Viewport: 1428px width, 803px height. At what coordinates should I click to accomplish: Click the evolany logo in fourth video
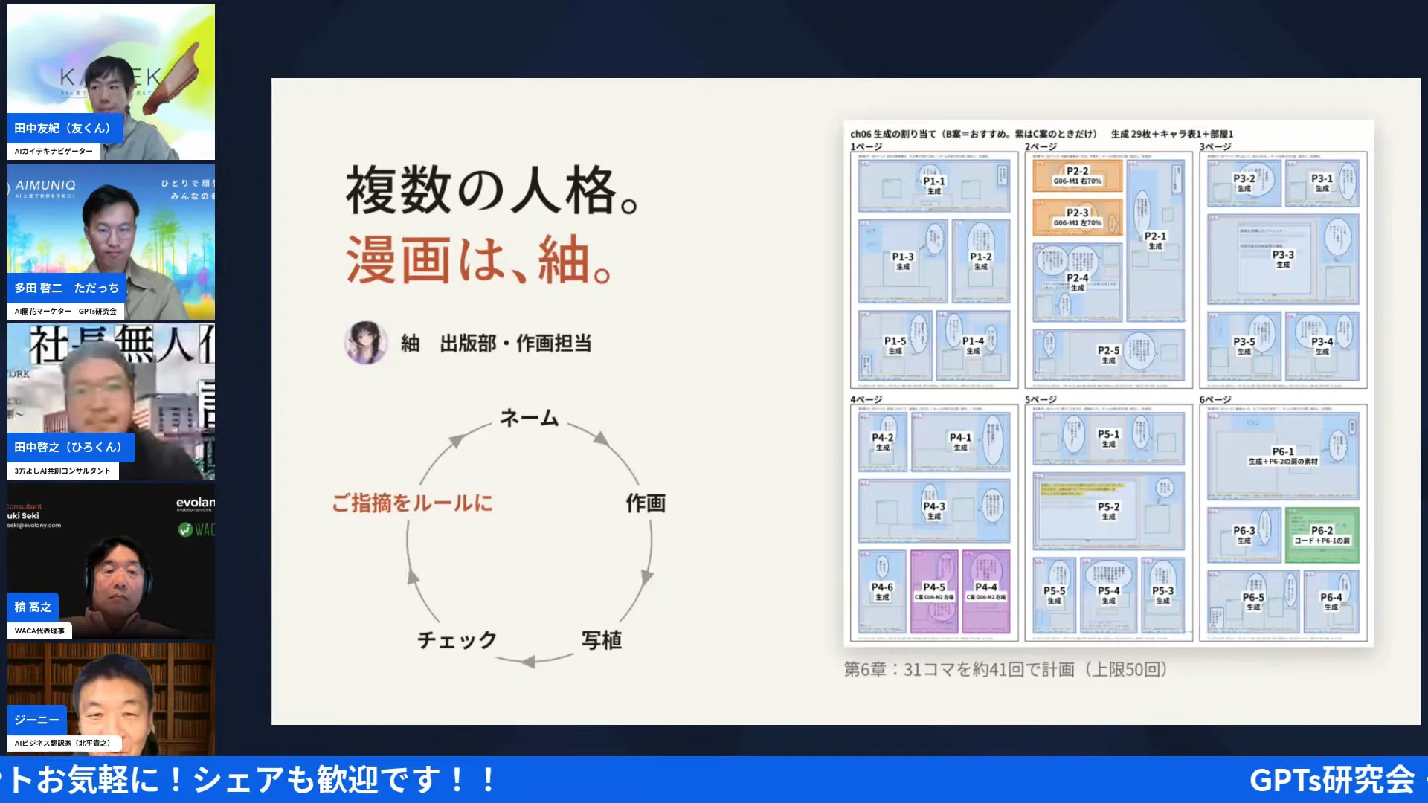coord(196,503)
